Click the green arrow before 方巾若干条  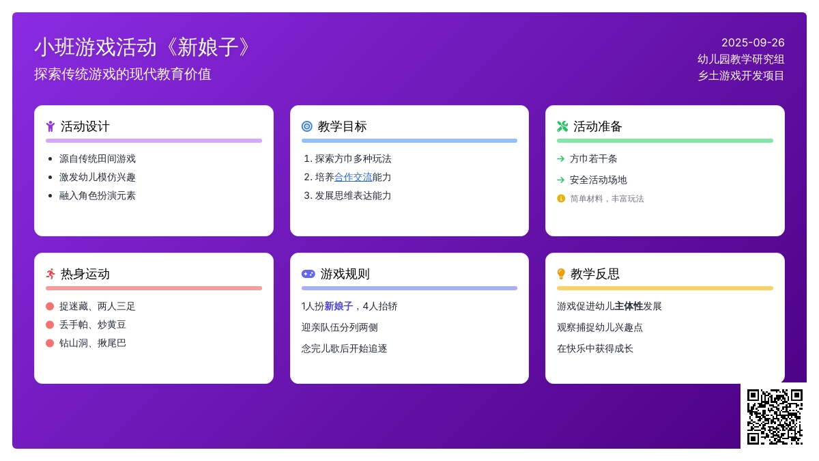(561, 158)
